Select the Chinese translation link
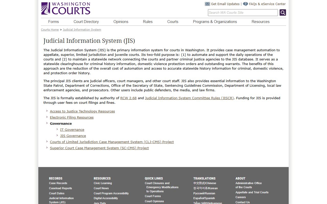327x204 pixels. 205,183
